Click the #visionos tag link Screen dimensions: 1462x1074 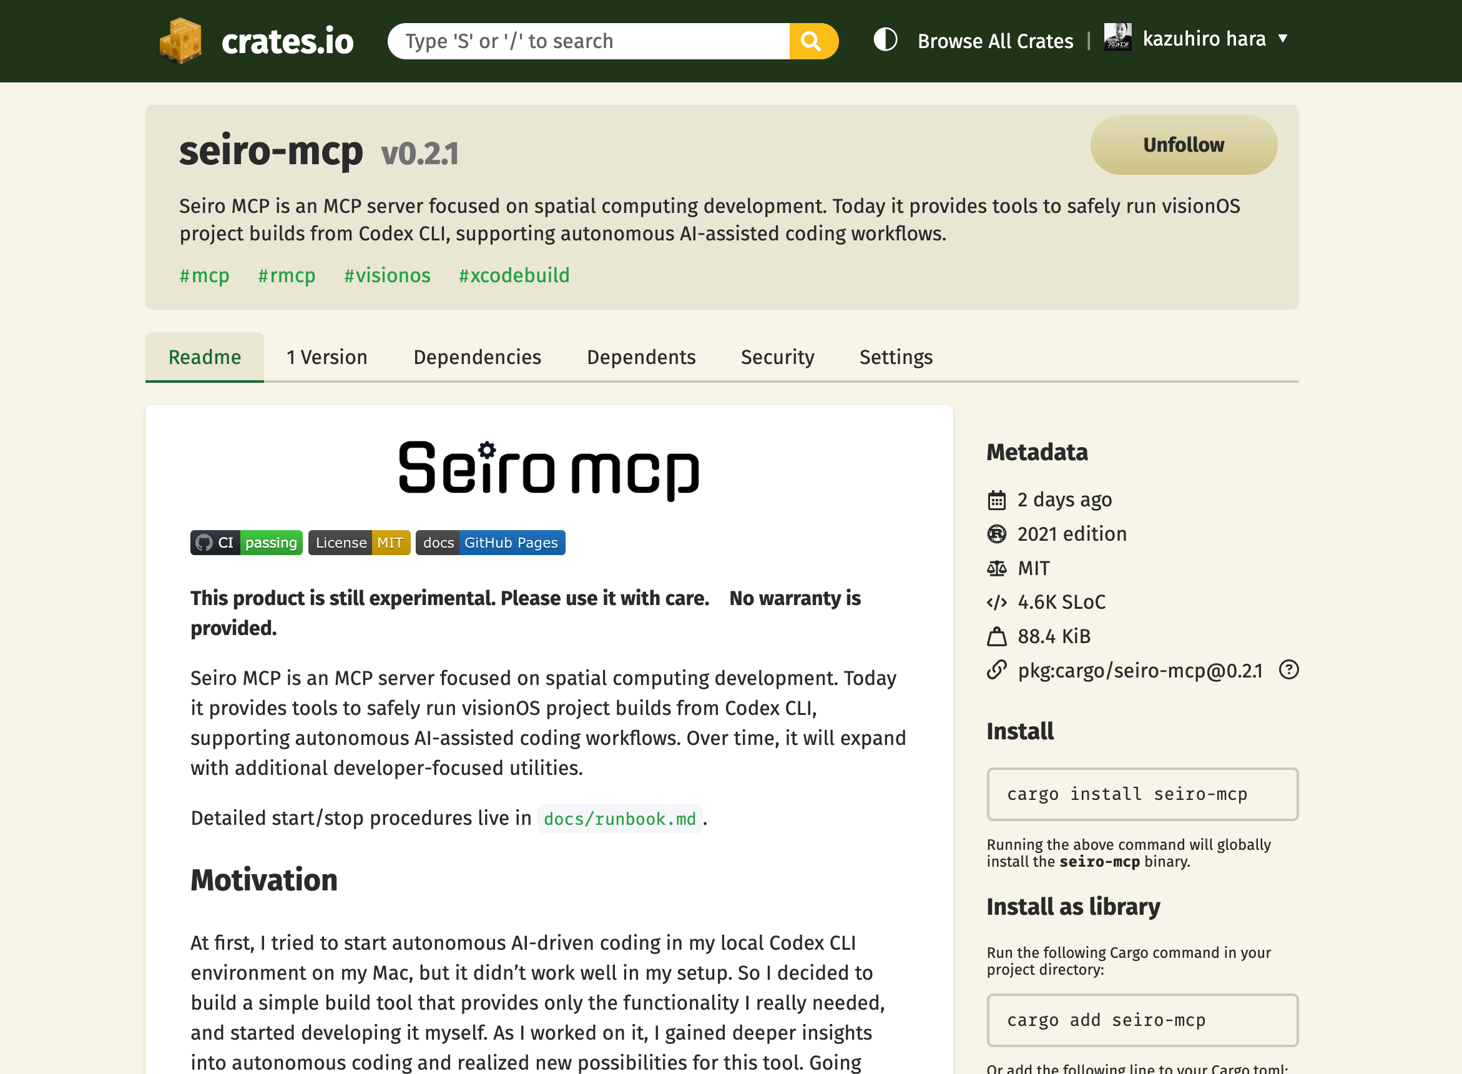pos(386,275)
